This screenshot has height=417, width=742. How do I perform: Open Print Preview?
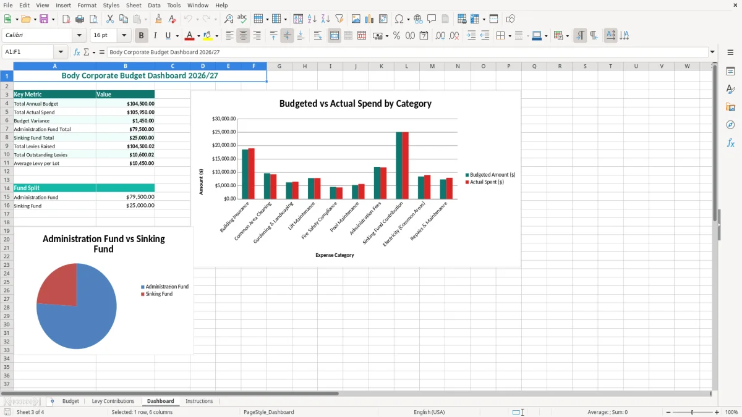tap(93, 19)
